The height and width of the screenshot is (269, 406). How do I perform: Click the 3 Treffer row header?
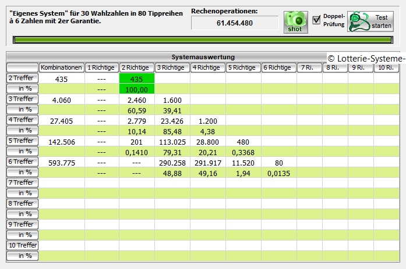(x=22, y=99)
